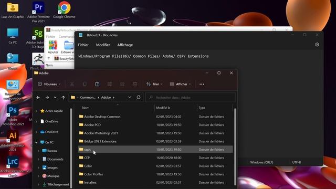Open the Nouveau dropdown menu
This screenshot has height=189, width=336.
(x=49, y=84)
